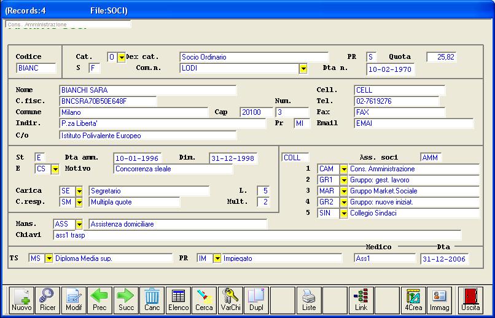Click the Dta field 31-12-2006
495x318 pixels.
(445, 259)
